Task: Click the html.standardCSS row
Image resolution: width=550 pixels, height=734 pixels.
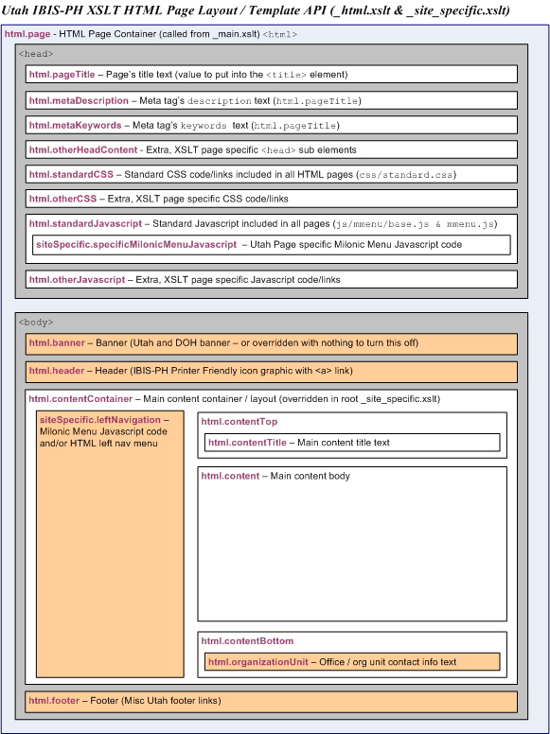Action: pyautogui.click(x=272, y=174)
